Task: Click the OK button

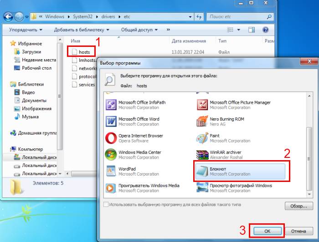Action: 267,231
